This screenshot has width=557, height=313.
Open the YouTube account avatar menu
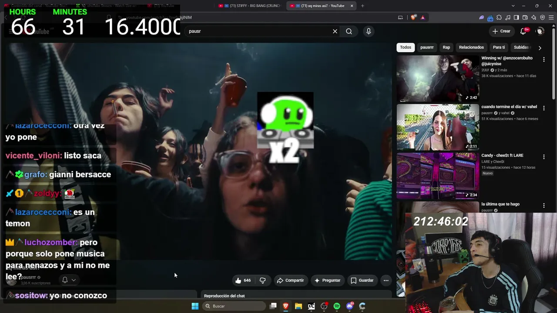540,31
